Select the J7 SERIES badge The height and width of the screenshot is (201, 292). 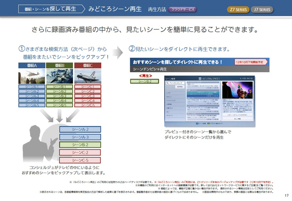coord(262,10)
